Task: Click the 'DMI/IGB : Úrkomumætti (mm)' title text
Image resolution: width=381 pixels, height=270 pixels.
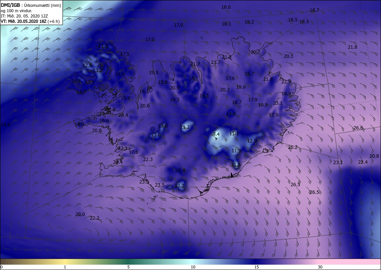Action: coord(31,5)
